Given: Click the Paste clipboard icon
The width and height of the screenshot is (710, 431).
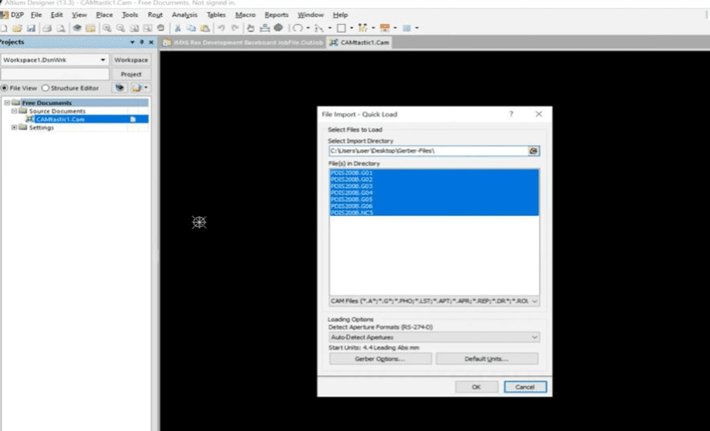Looking at the screenshot, I should 205,28.
